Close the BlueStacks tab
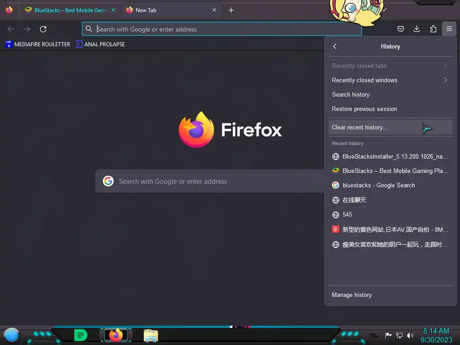The height and width of the screenshot is (345, 460). tap(113, 10)
